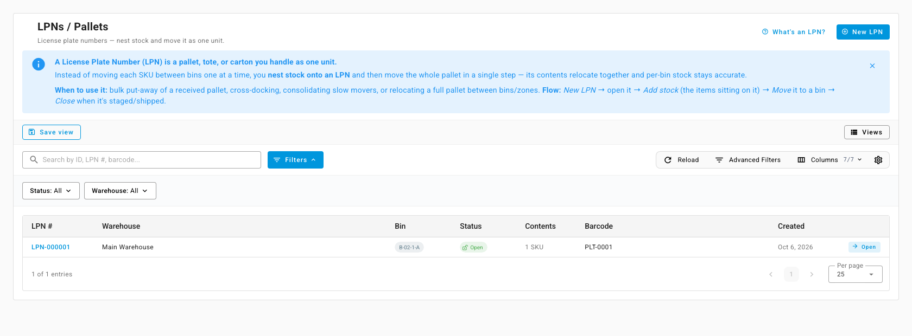This screenshot has height=336, width=912.
Task: Focus the search by ID, LPN # field
Action: click(x=142, y=160)
